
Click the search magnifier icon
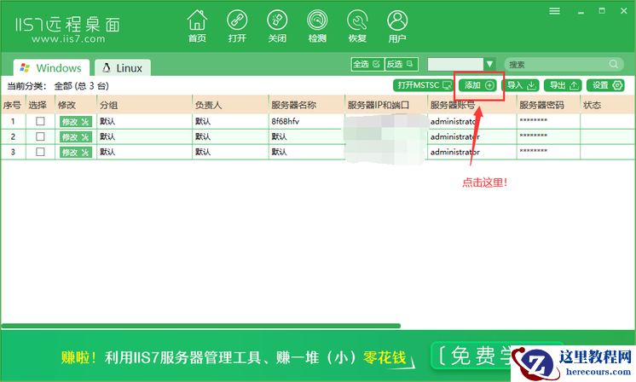coord(614,64)
